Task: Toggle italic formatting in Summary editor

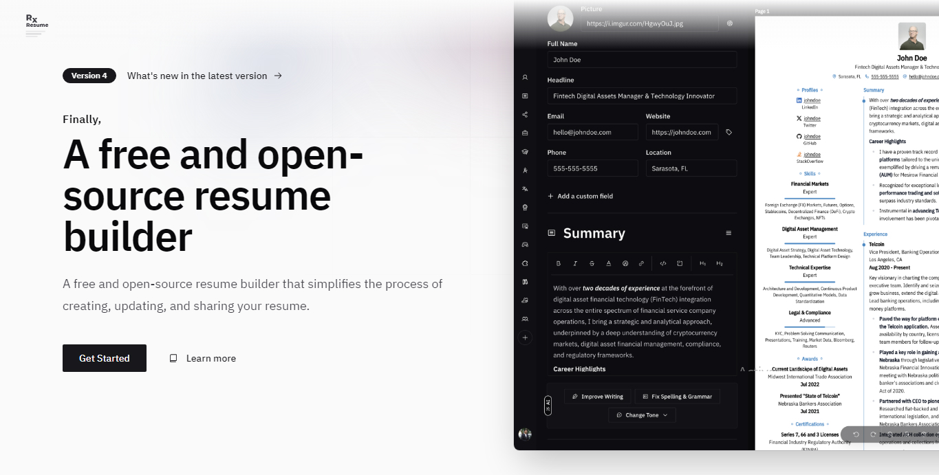Action: tap(574, 263)
